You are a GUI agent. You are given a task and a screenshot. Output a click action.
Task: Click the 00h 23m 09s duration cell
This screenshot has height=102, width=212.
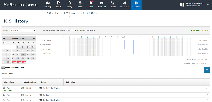26,95
